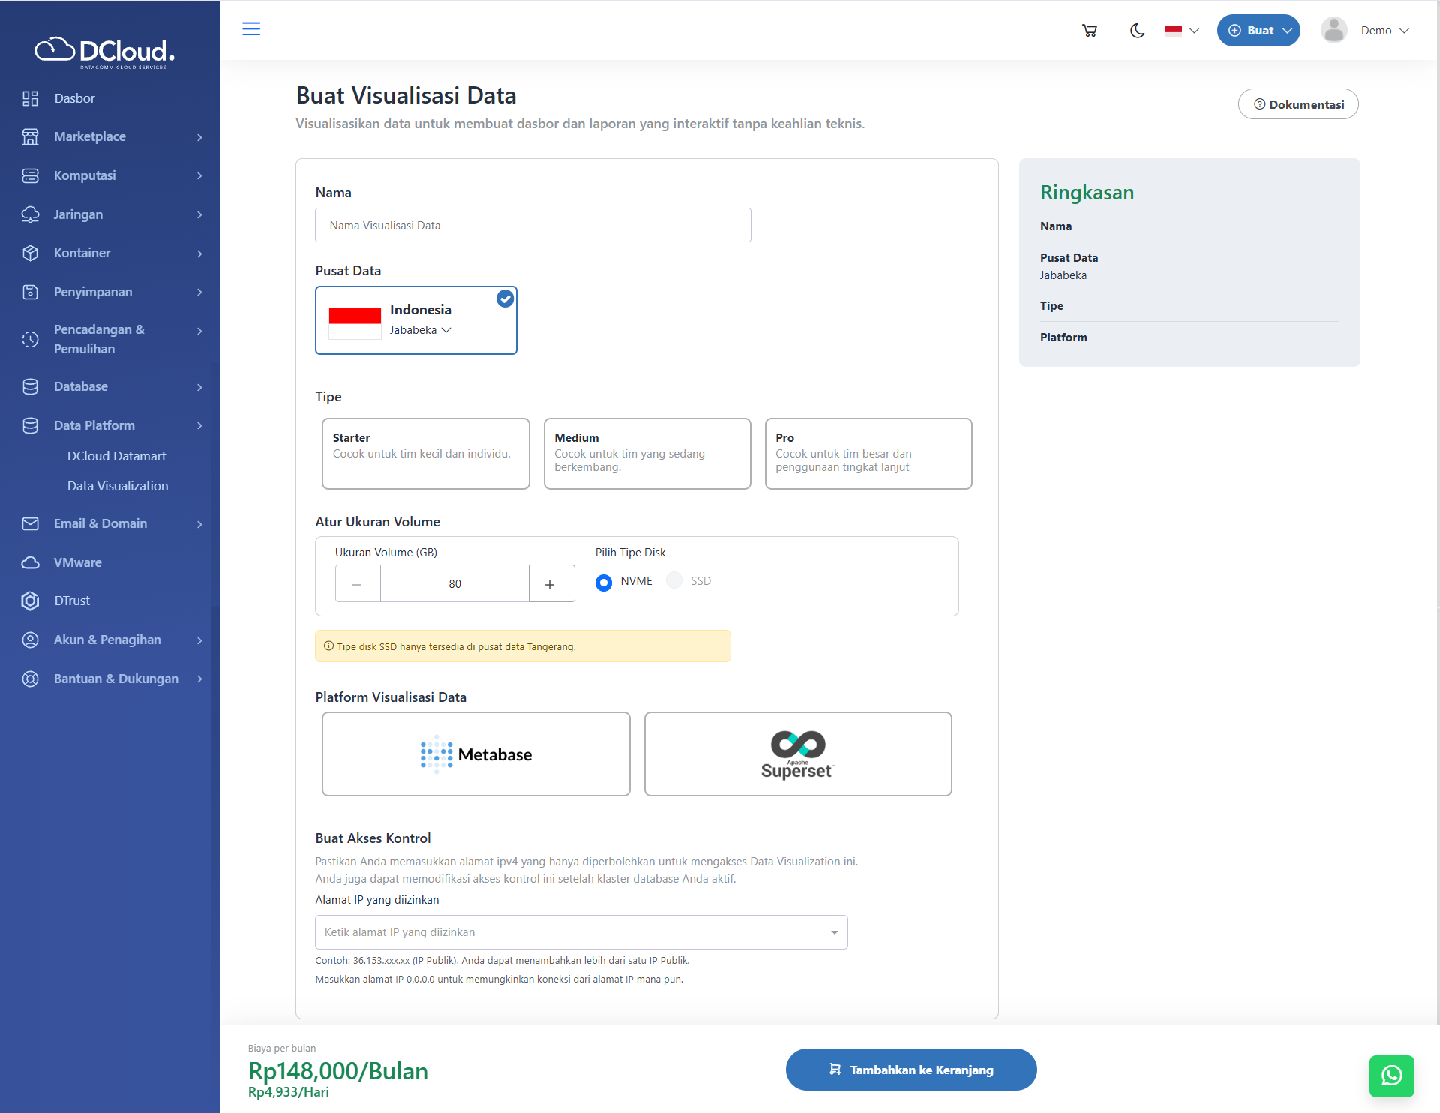The height and width of the screenshot is (1113, 1440).
Task: Select SSD disk type radio
Action: tap(674, 580)
